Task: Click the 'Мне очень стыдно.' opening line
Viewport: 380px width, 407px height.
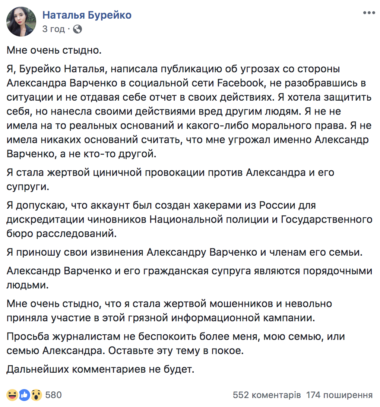Action: [x=54, y=50]
